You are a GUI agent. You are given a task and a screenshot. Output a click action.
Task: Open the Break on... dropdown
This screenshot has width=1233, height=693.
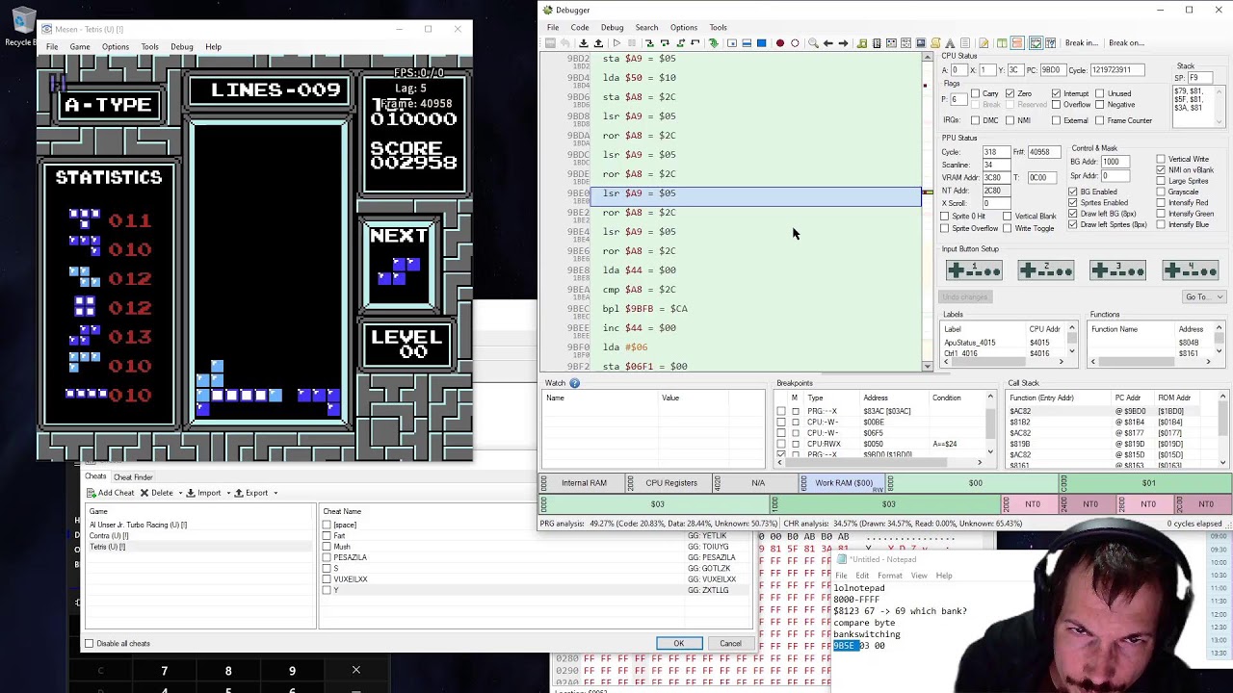1126,42
